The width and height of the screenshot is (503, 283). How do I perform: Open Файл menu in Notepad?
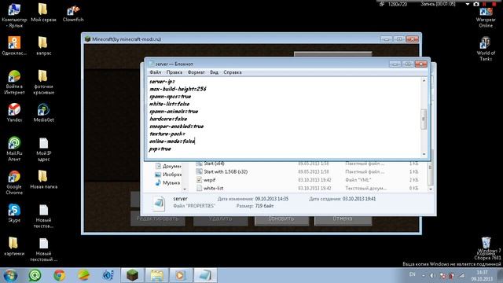(x=156, y=72)
